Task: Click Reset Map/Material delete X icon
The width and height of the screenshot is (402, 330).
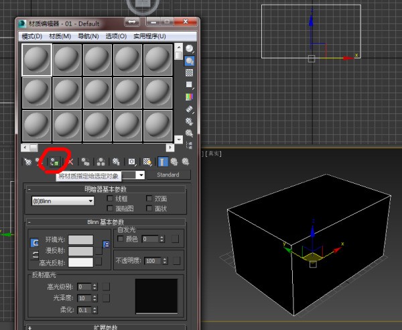Action: tap(70, 162)
